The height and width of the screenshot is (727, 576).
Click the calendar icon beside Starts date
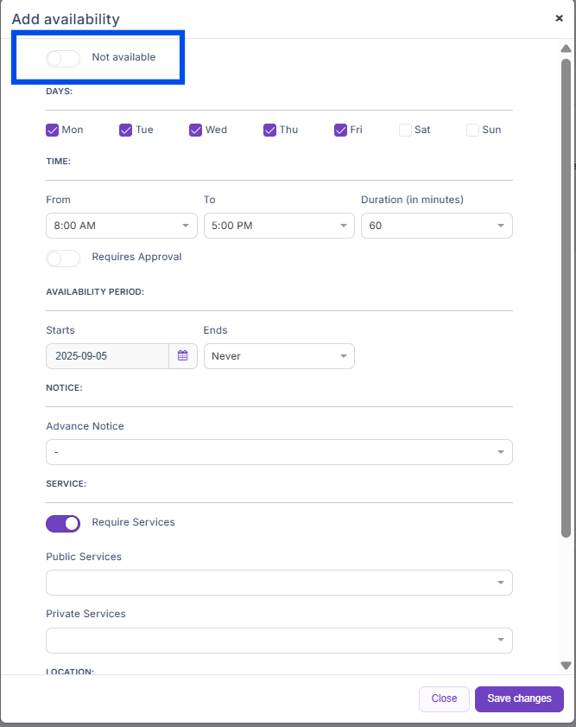point(183,356)
